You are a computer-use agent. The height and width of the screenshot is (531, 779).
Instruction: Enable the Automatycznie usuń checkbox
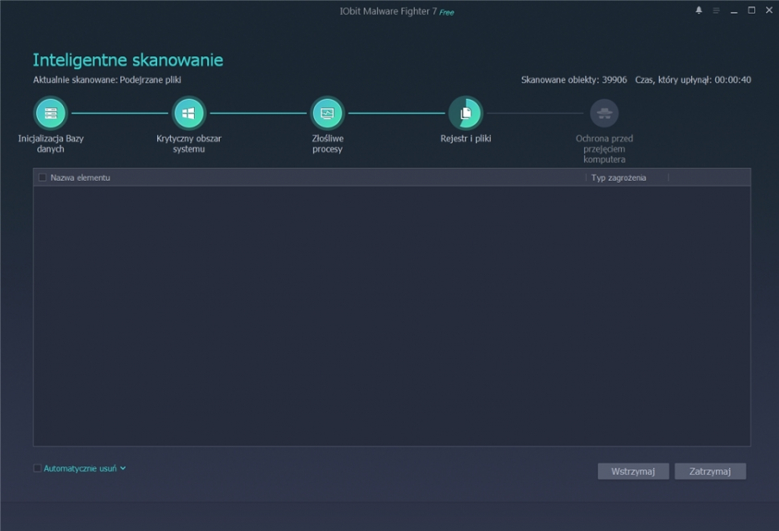pos(38,468)
